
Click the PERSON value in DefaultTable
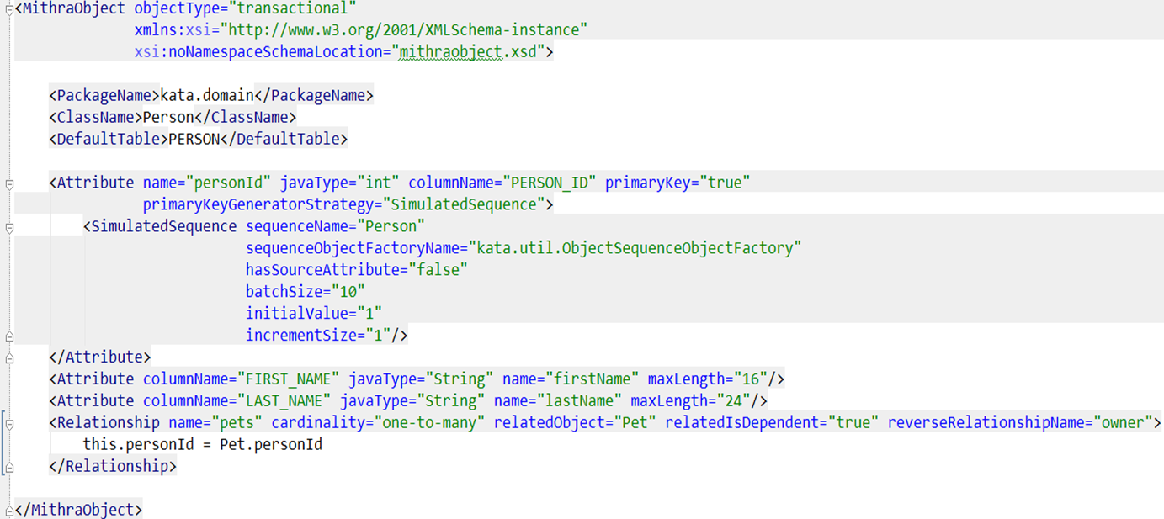pyautogui.click(x=194, y=140)
